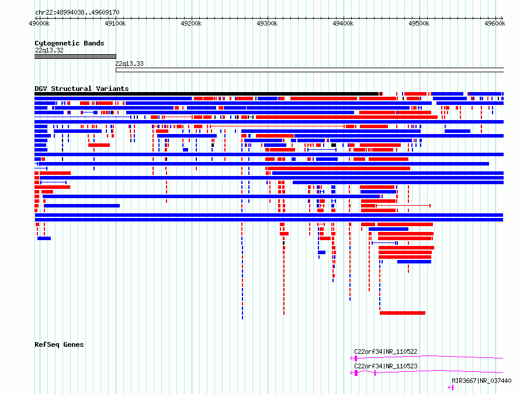
Task: Click the 49500k ruler label
Action: pos(419,23)
